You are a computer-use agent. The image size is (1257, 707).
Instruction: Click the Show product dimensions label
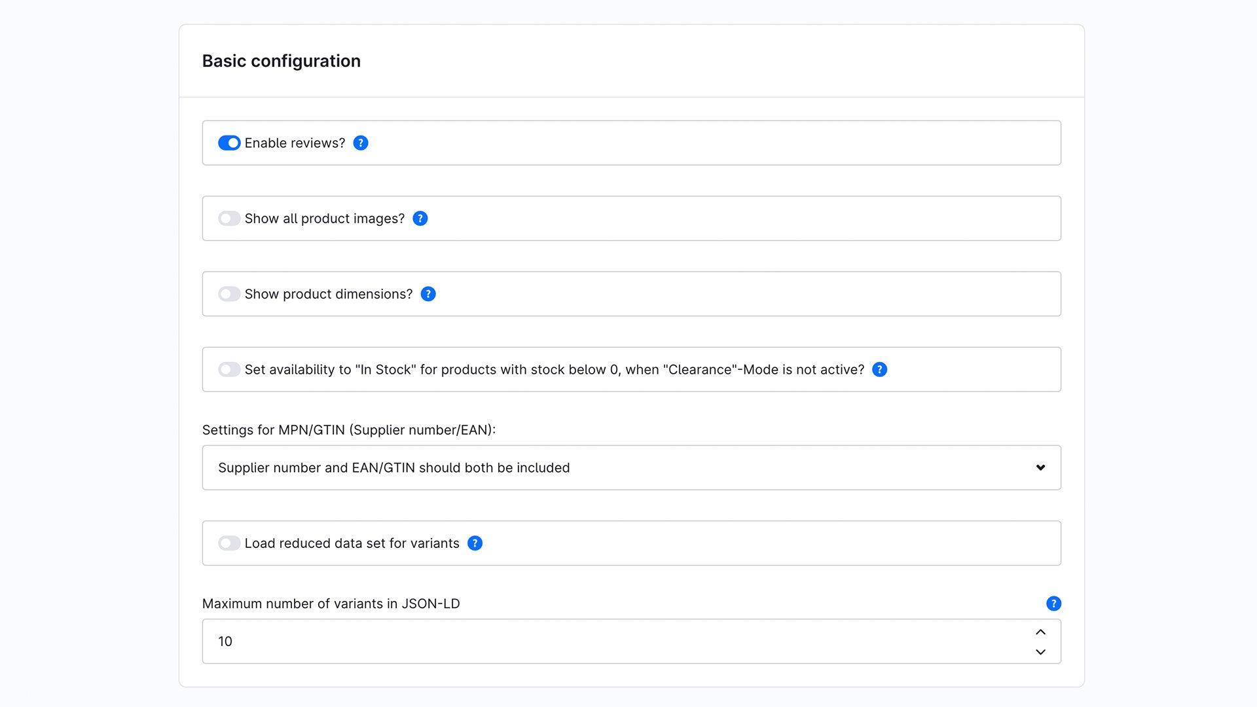tap(329, 294)
